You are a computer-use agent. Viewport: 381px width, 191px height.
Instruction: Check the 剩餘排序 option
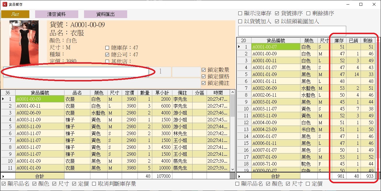308,13
